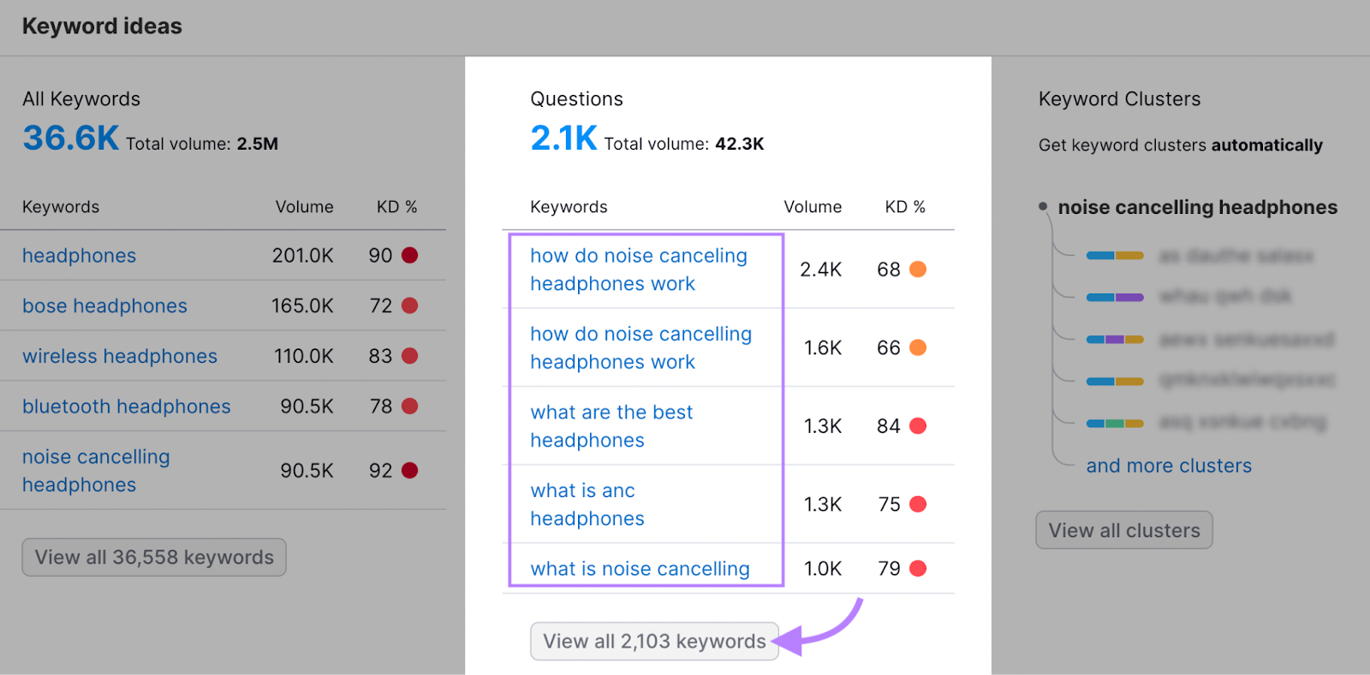Select the 'noise cancelling headphones' cluster node
Screen dimensions: 1370x675
pyautogui.click(x=1197, y=208)
